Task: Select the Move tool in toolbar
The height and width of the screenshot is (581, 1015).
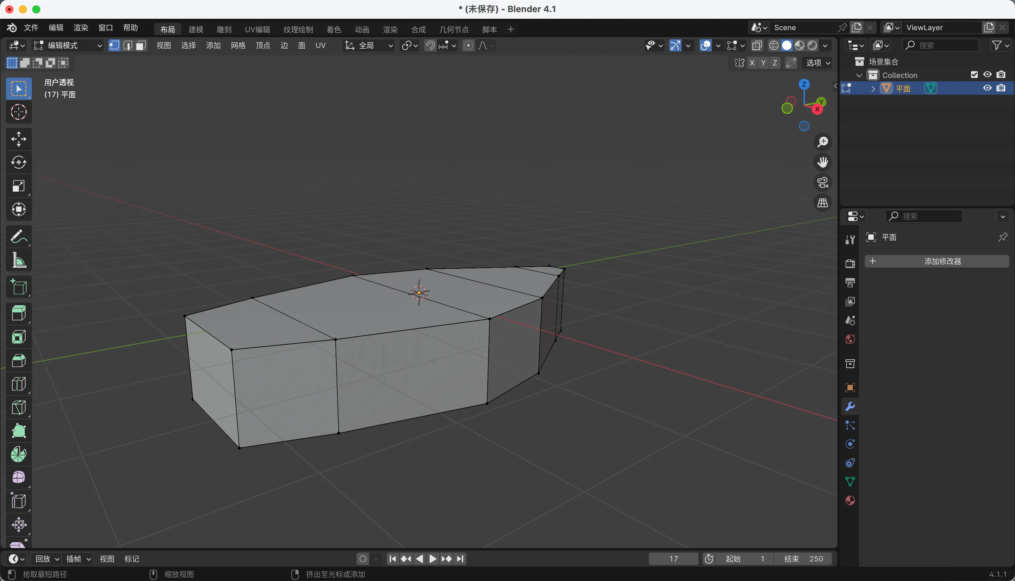Action: [19, 139]
